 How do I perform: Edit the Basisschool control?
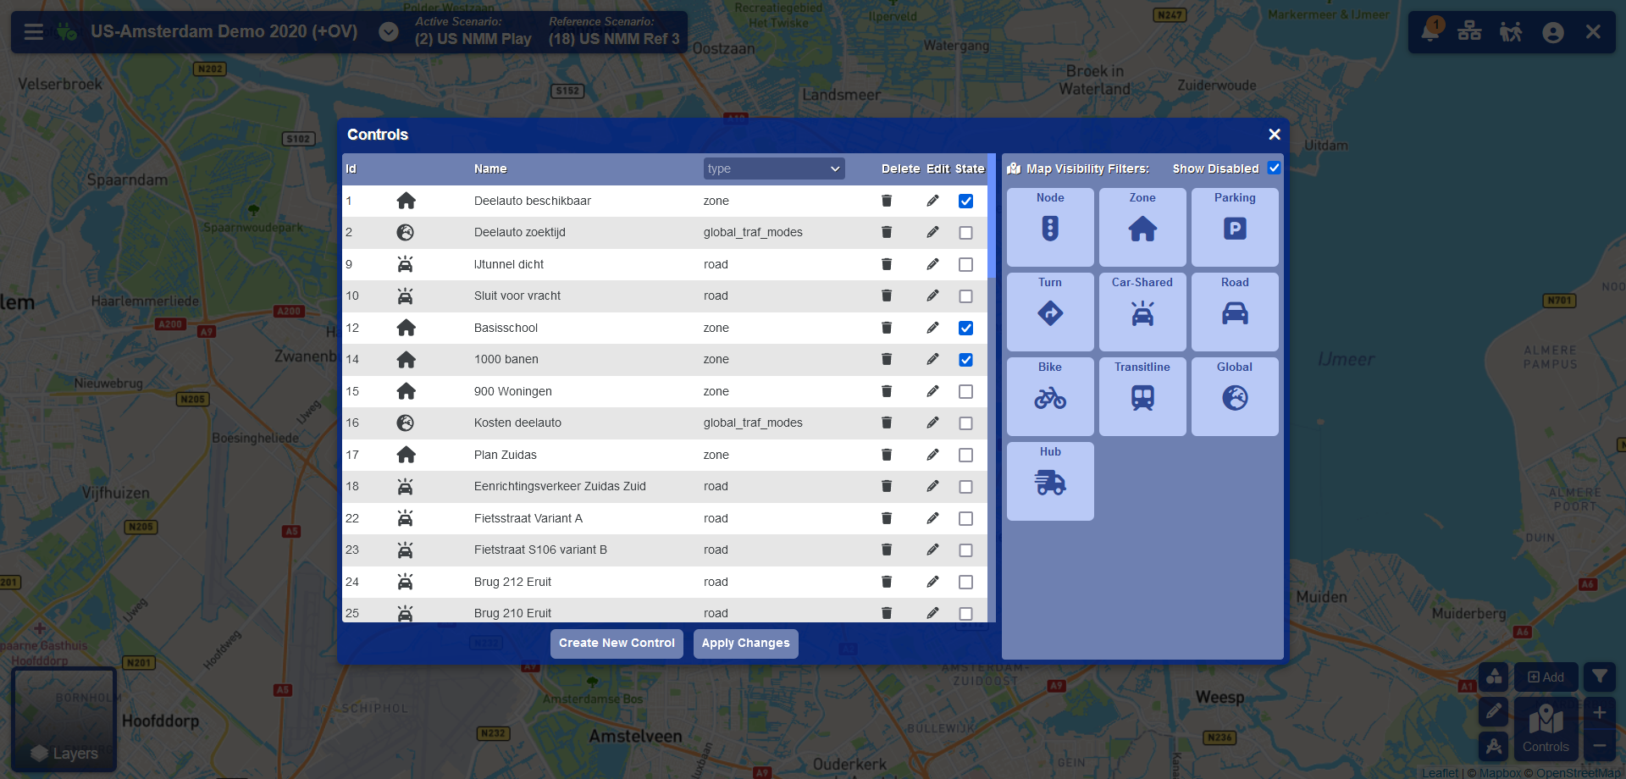click(x=932, y=328)
